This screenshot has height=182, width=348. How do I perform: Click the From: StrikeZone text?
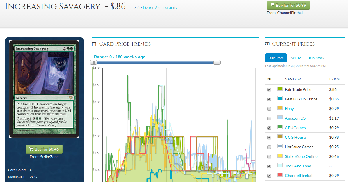pos(44,157)
